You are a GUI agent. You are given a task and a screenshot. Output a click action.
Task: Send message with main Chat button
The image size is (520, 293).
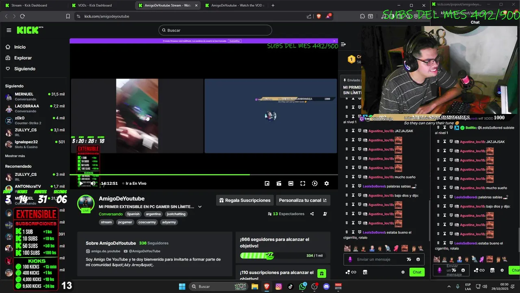417,272
